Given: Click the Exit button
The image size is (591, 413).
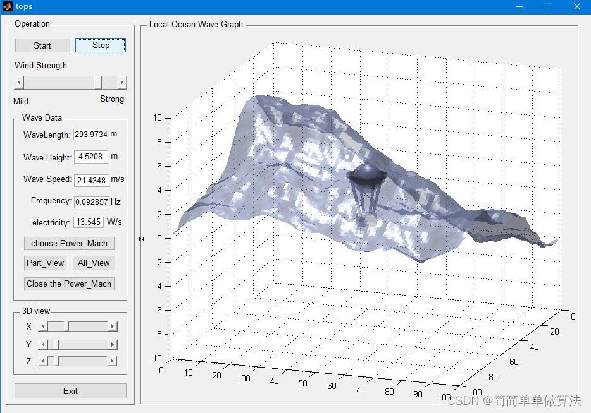Looking at the screenshot, I should 70,391.
